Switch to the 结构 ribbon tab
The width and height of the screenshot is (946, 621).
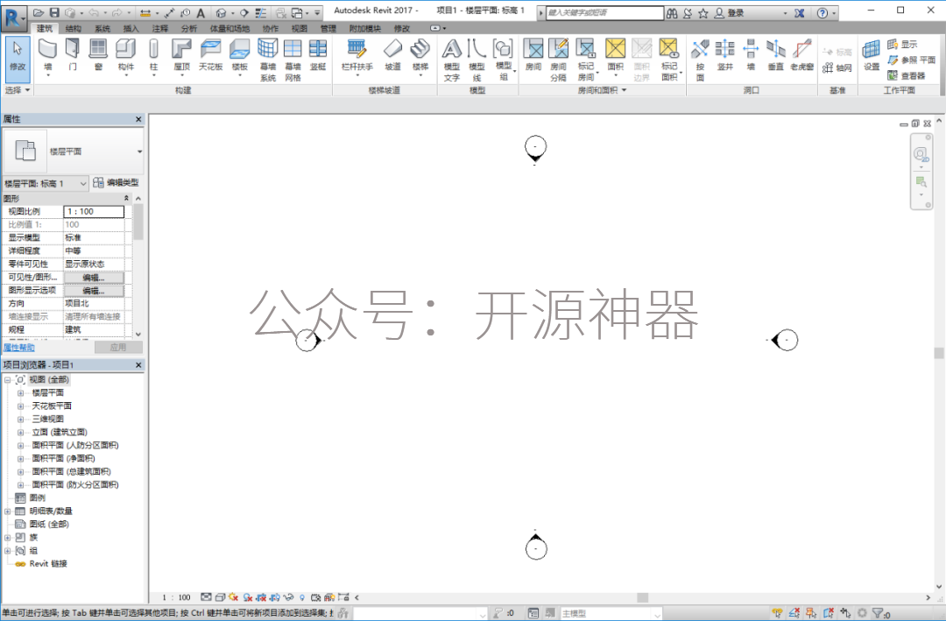[74, 28]
